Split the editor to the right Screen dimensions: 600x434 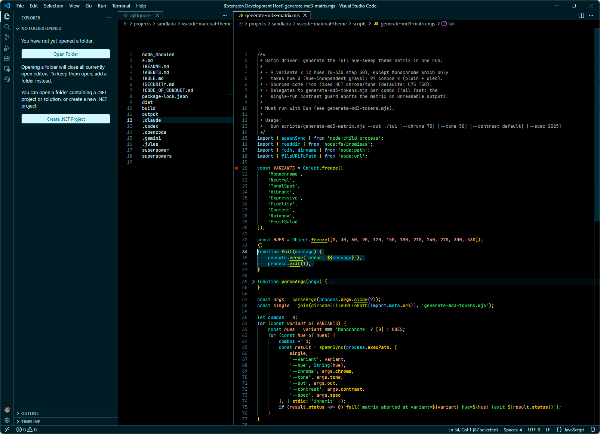point(581,15)
